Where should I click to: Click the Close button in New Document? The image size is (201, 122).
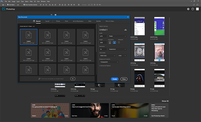(x=124, y=79)
